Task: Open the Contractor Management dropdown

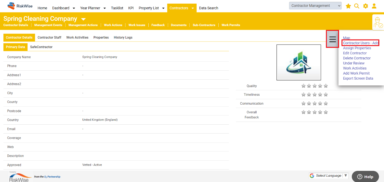Action: [315, 5]
